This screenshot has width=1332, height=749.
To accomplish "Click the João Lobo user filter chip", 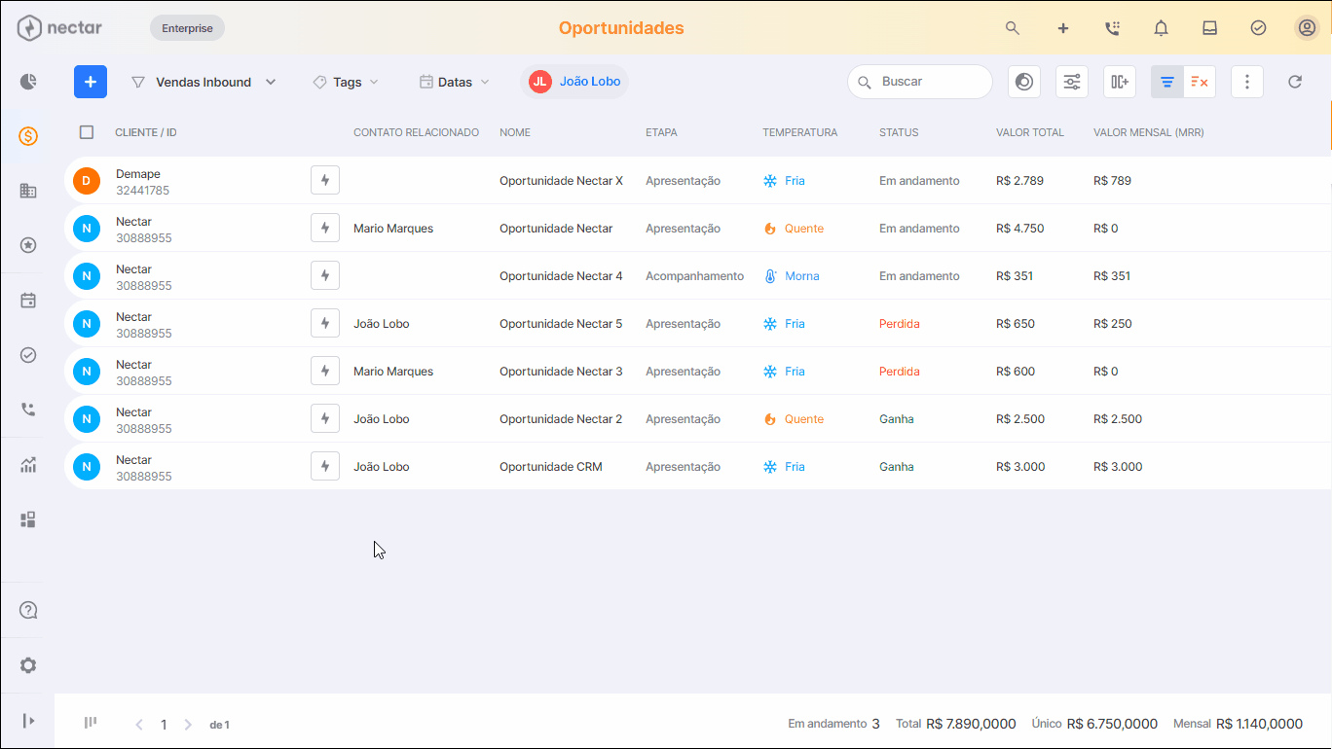I will click(x=575, y=82).
